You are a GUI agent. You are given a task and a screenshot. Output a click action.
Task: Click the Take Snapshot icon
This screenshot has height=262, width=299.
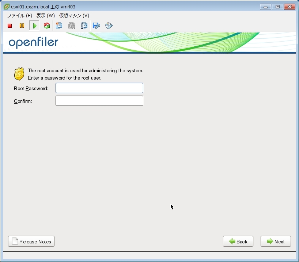pyautogui.click(x=59, y=26)
